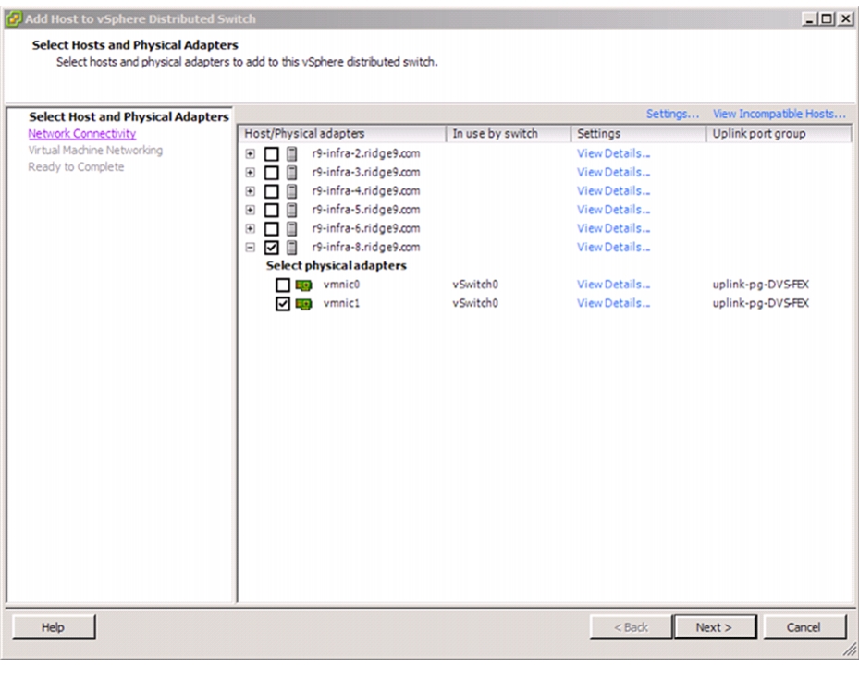View Details for r9-infra-3.ridge9.com

(x=614, y=173)
